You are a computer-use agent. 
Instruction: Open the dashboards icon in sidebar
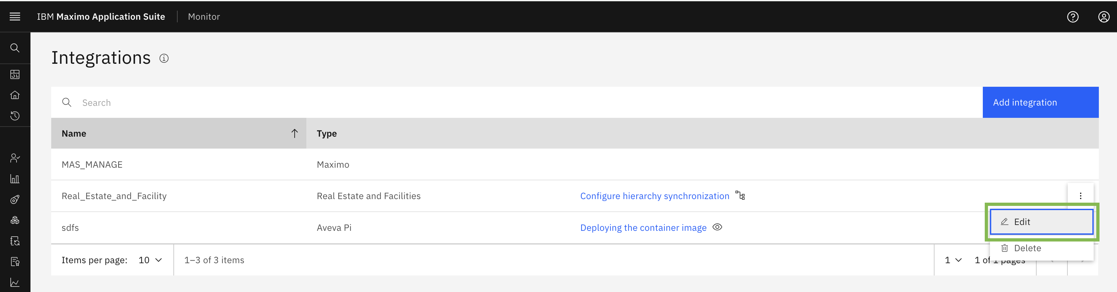coord(15,74)
